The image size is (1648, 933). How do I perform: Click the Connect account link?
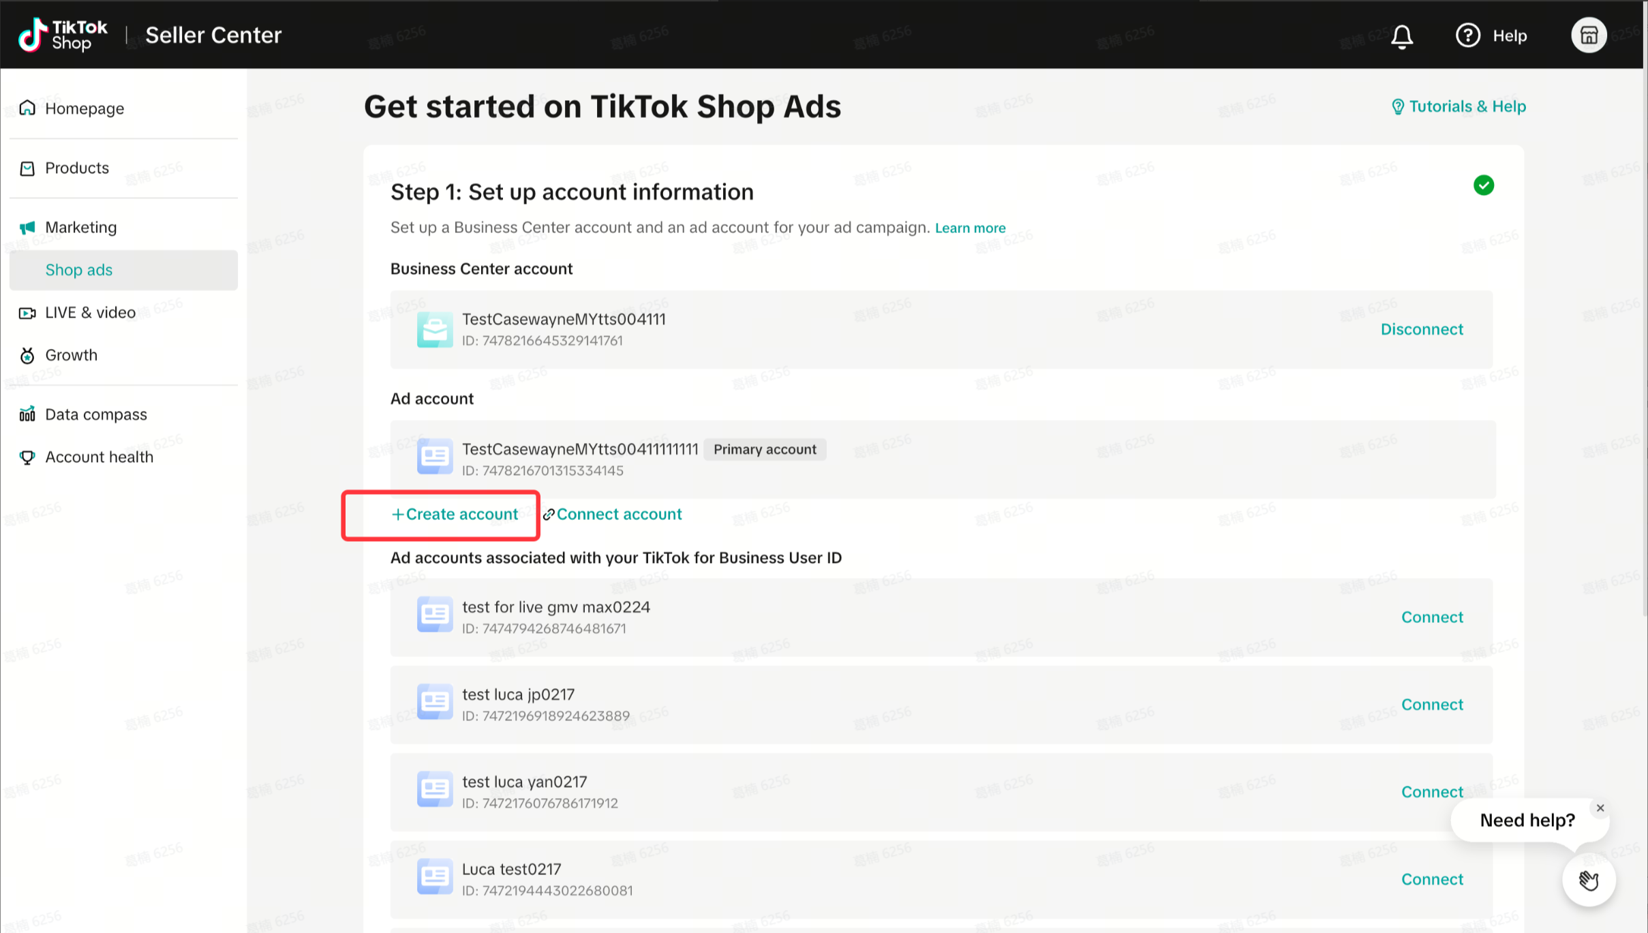tap(613, 515)
